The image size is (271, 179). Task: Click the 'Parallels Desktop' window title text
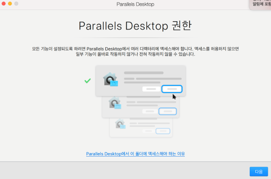click(x=135, y=4)
